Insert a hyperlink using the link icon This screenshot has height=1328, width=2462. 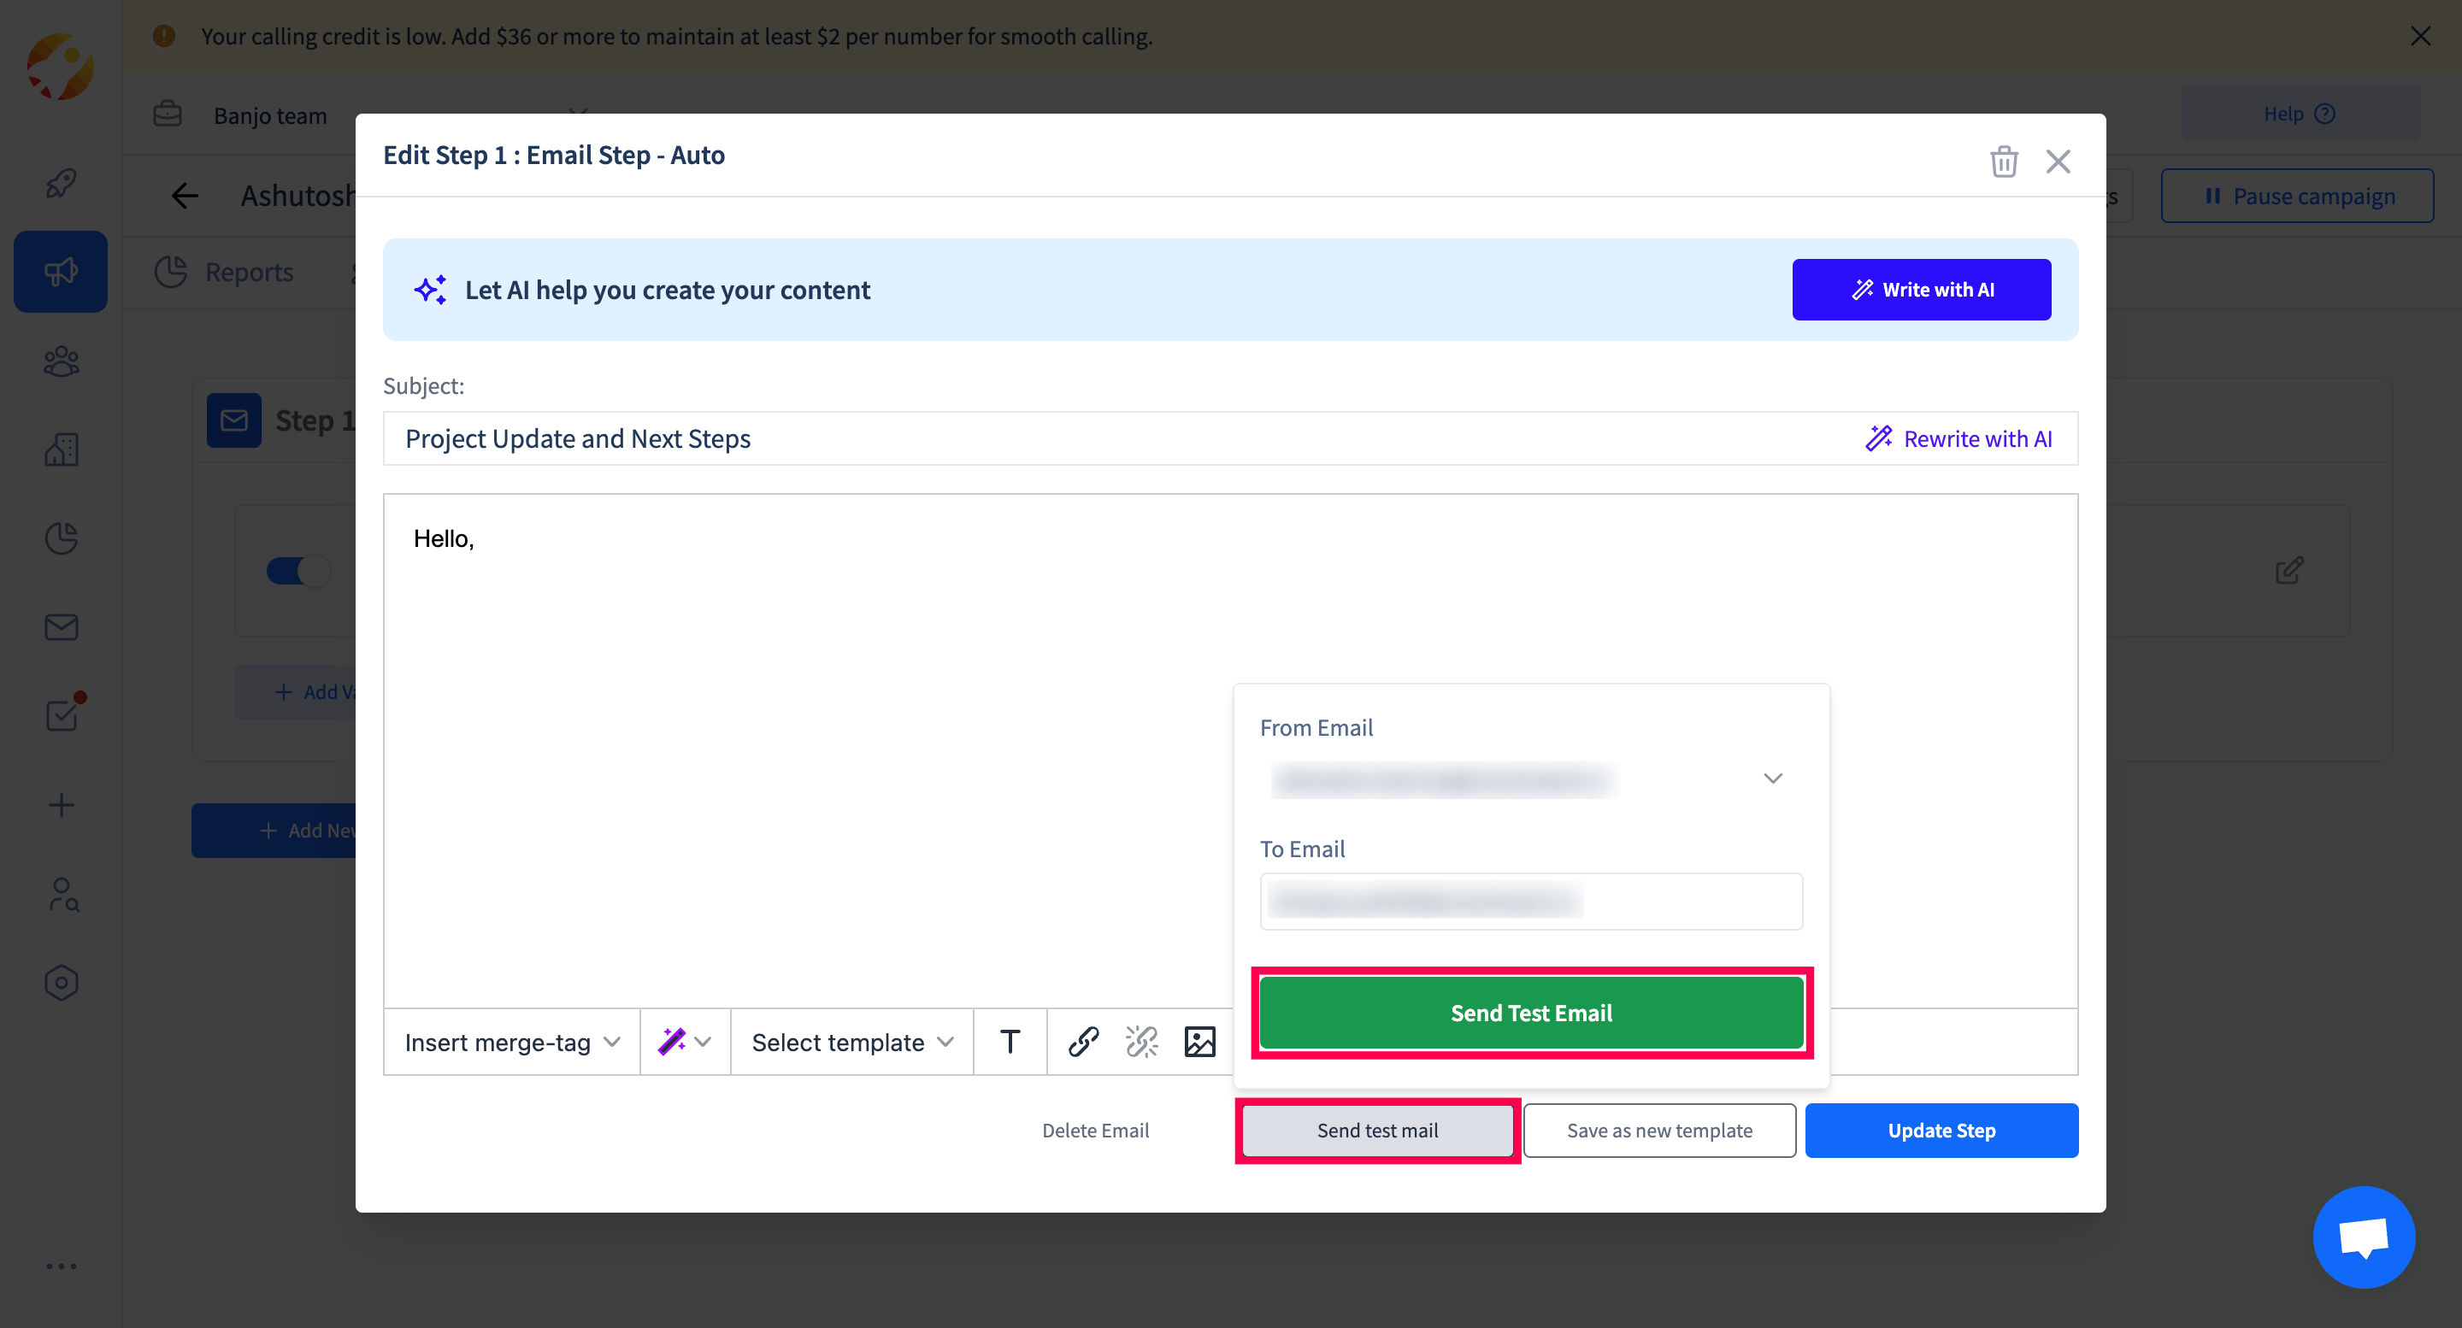[1083, 1042]
